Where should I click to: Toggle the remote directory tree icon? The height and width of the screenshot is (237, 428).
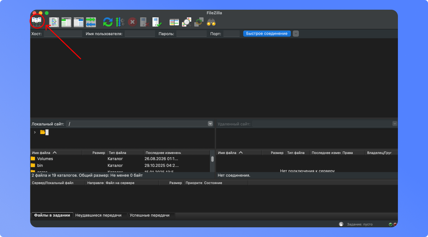pos(79,22)
